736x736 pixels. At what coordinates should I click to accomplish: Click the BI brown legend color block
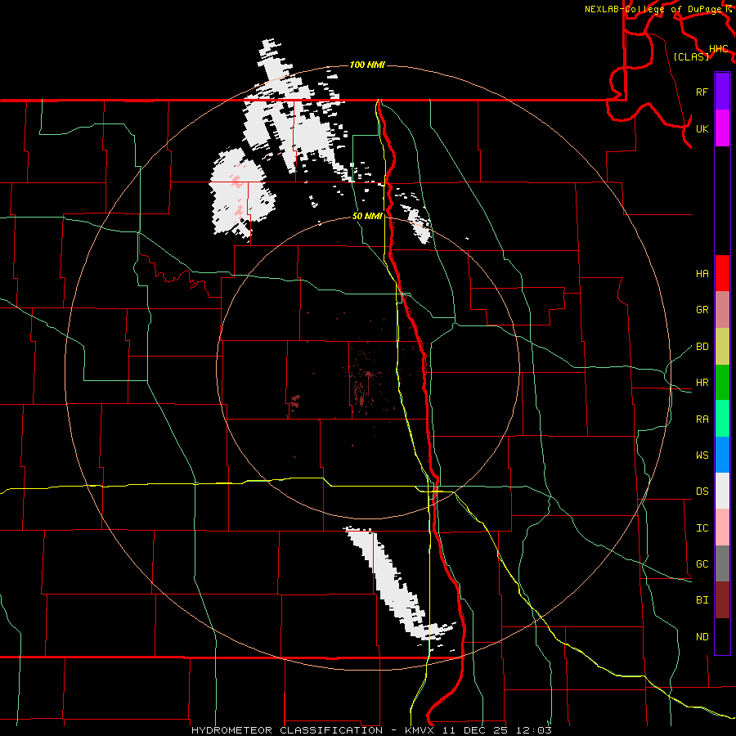coord(722,600)
